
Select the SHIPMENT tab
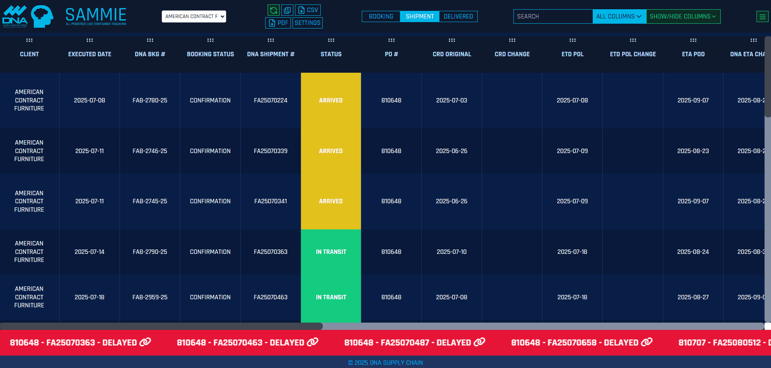point(420,16)
